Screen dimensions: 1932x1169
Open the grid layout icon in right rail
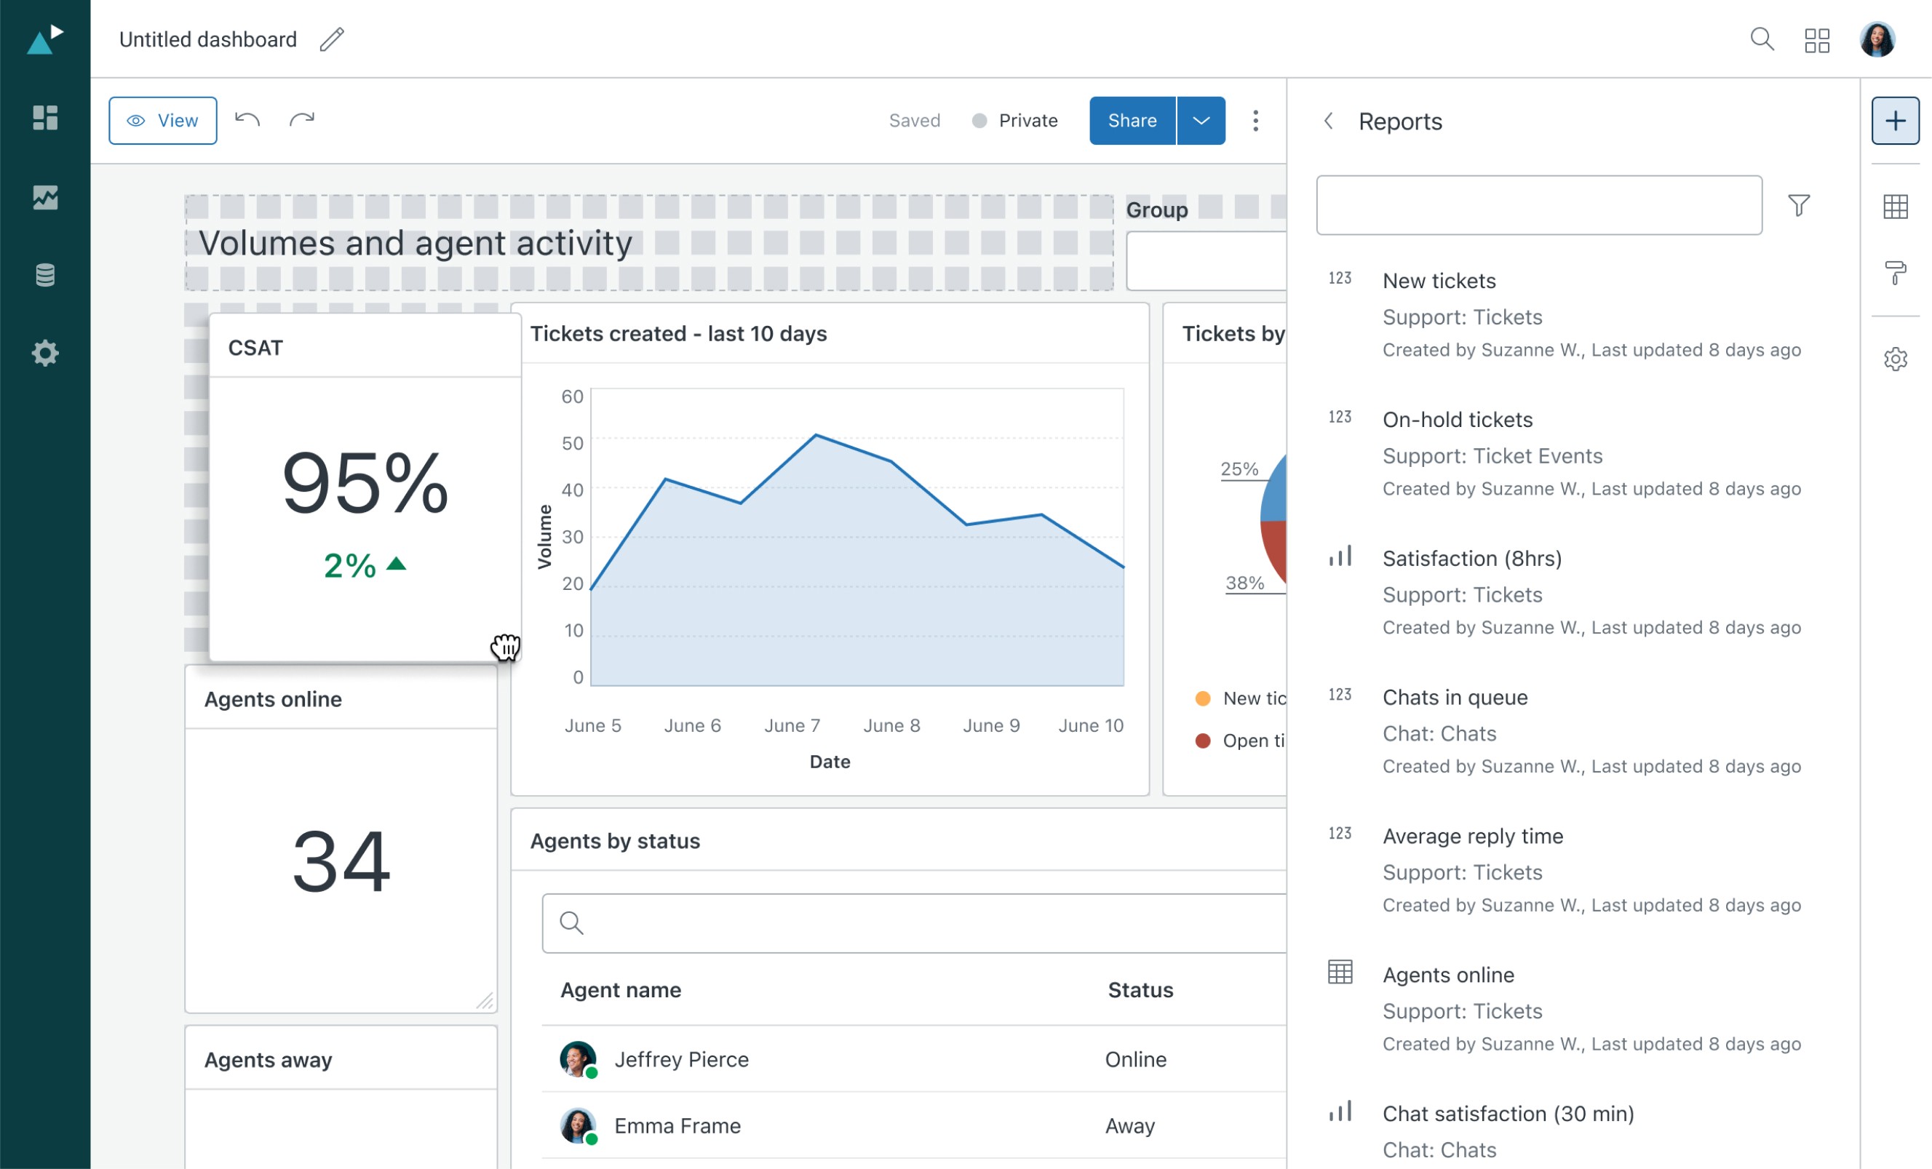pos(1895,207)
